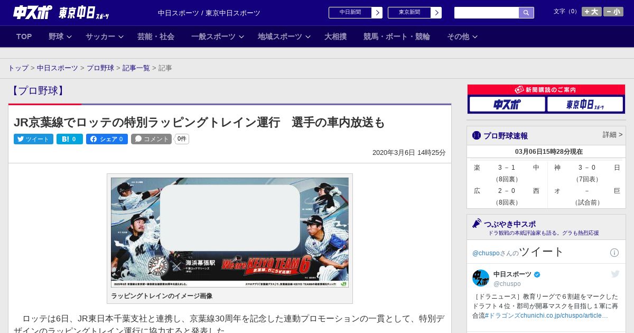Select the 神 3－0 日 score

pyautogui.click(x=587, y=168)
